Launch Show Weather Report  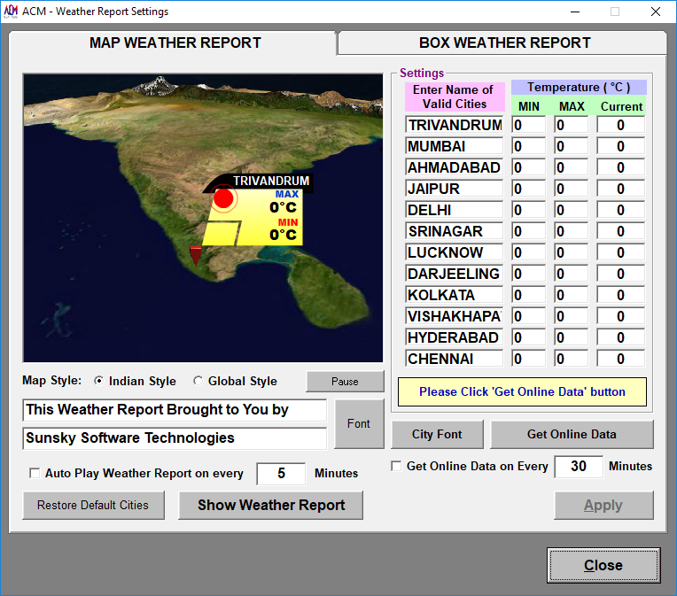271,505
